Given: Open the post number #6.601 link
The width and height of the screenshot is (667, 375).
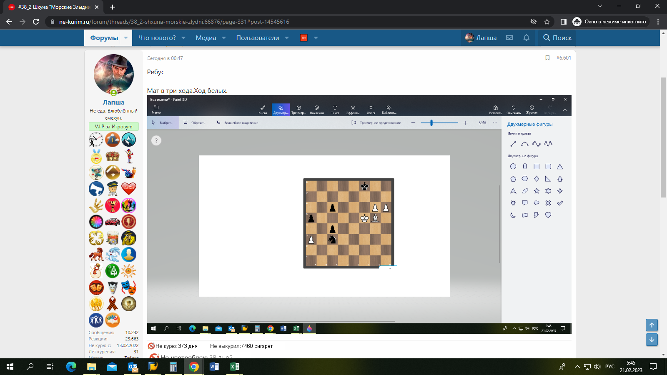Looking at the screenshot, I should (564, 58).
